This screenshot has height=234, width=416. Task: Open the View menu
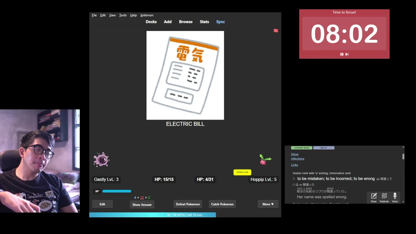coord(112,15)
